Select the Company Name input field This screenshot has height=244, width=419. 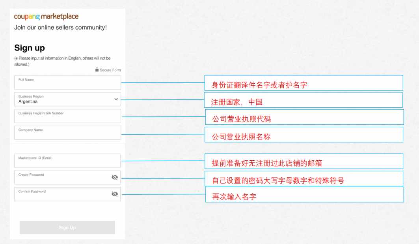tap(67, 133)
